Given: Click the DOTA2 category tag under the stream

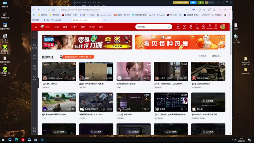Looking at the screenshot, I should (83, 118).
